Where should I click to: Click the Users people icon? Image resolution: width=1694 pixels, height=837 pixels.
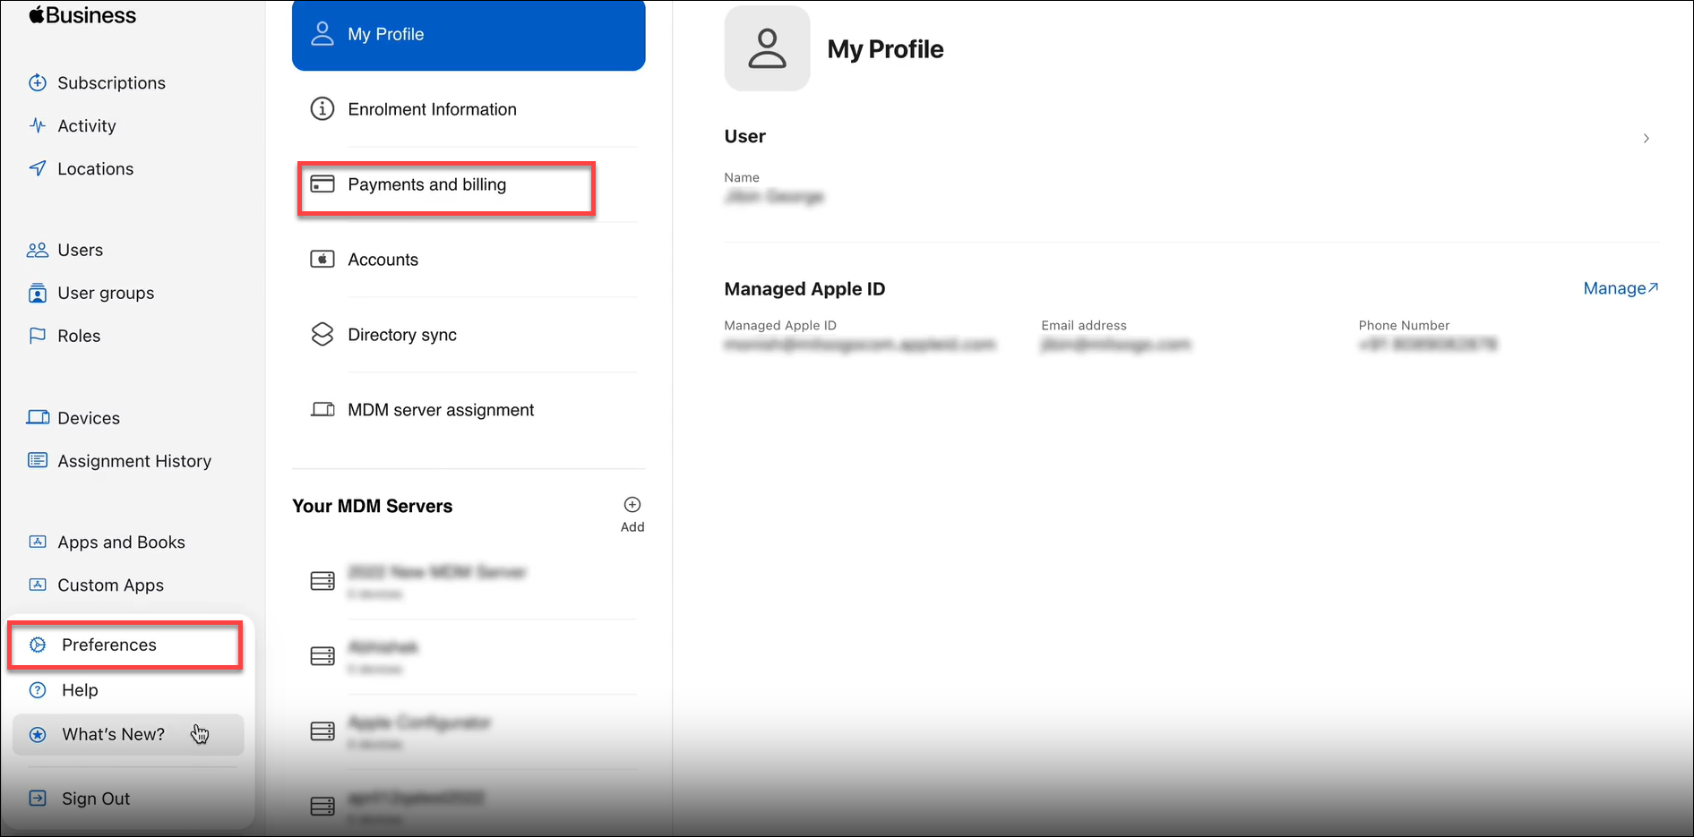tap(38, 250)
